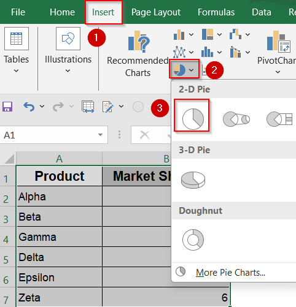Open the Page Layout tab

tap(156, 12)
